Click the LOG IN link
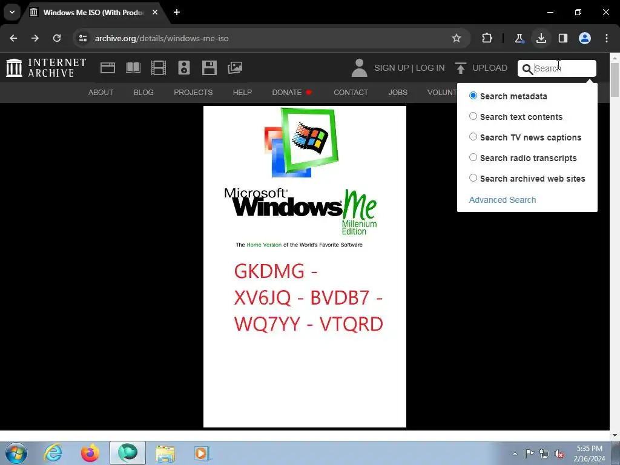Viewport: 620px width, 465px height. (430, 68)
